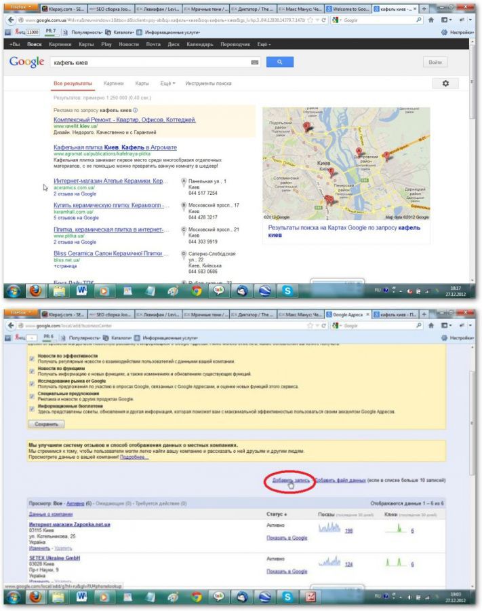Viewport: 482px width, 611px height.
Task: Open Microsoft Word from top screenshot taskbar
Action: (81, 291)
